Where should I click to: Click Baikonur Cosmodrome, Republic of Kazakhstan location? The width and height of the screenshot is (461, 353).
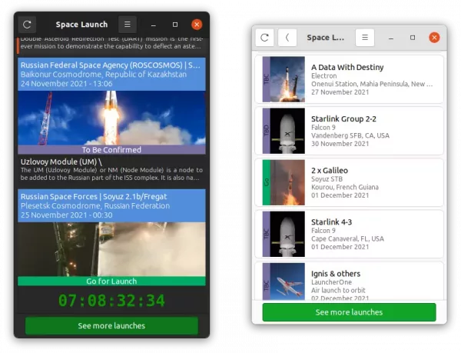point(104,75)
